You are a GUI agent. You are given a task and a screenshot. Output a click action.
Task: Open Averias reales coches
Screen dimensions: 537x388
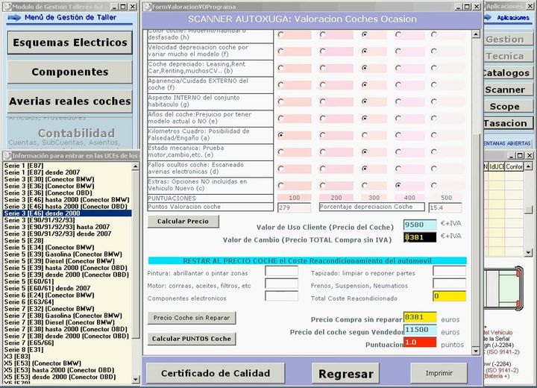pos(70,101)
